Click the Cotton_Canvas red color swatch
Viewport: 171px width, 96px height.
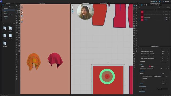click(142, 17)
